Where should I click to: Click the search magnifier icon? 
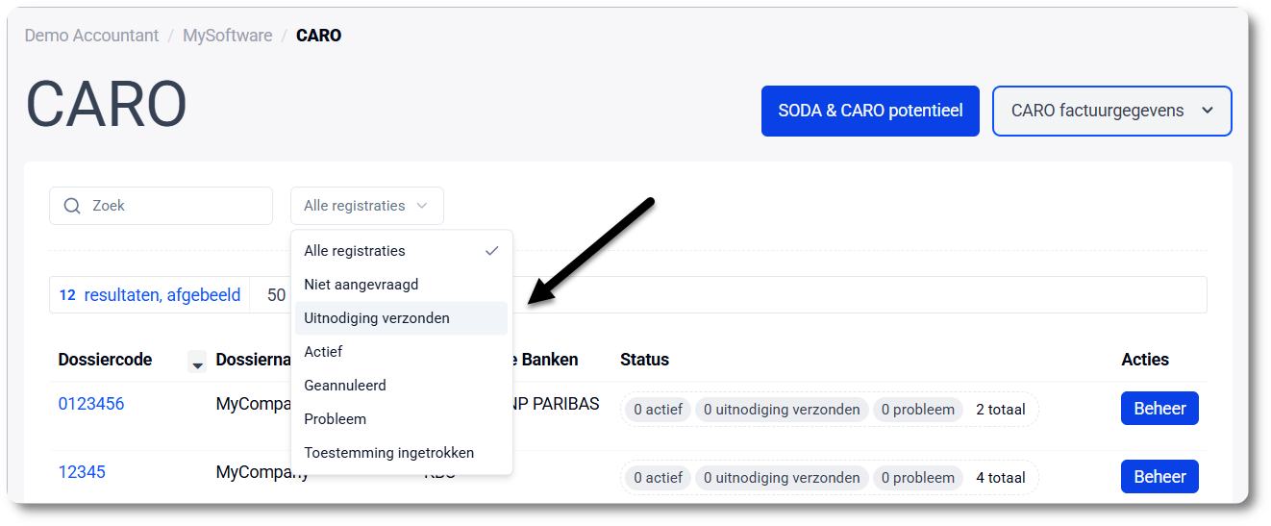tap(71, 206)
